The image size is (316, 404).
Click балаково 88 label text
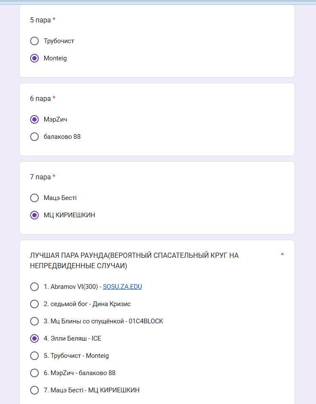point(62,137)
